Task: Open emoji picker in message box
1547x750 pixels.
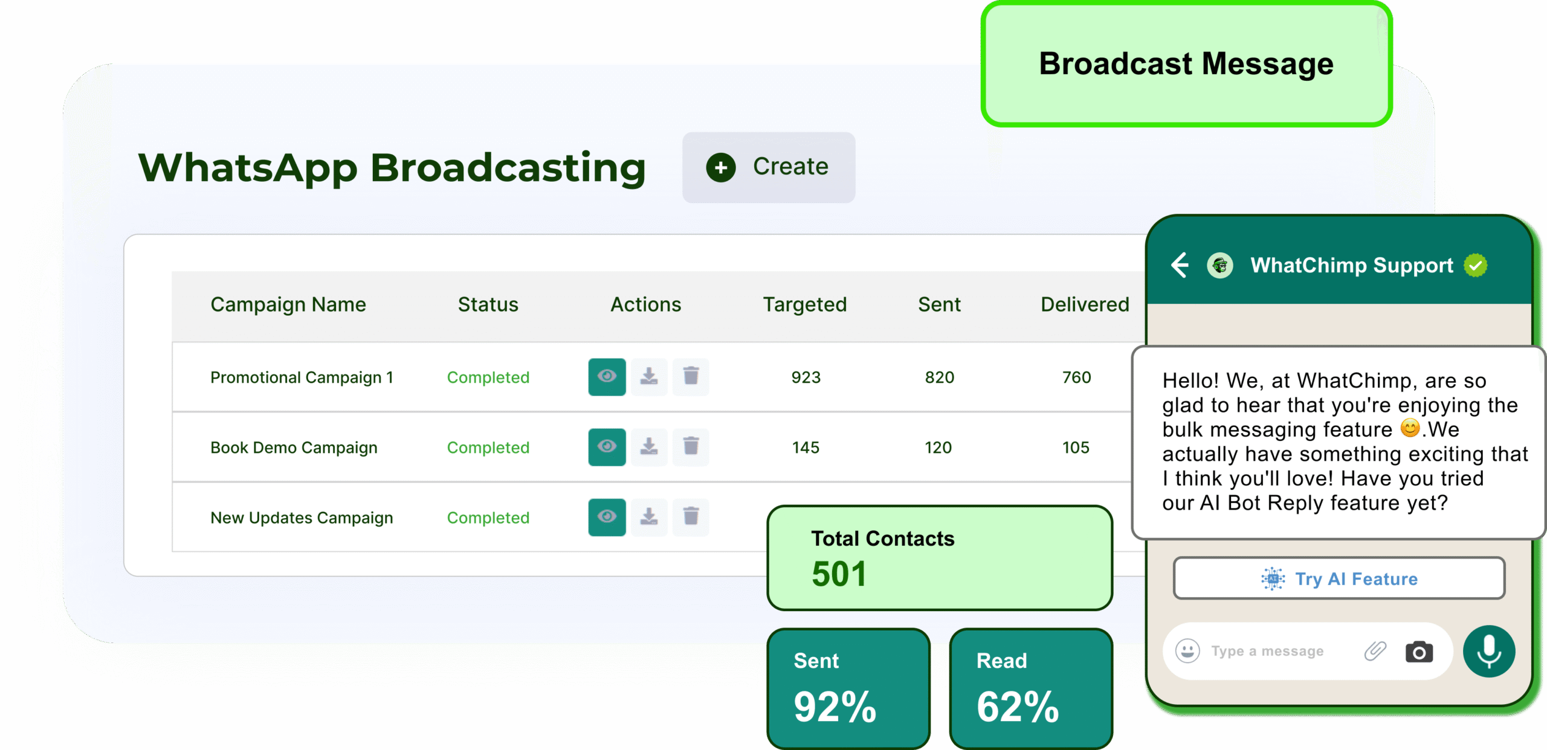Action: [1187, 651]
